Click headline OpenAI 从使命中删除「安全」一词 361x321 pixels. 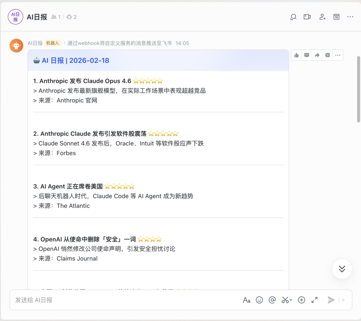(85, 239)
